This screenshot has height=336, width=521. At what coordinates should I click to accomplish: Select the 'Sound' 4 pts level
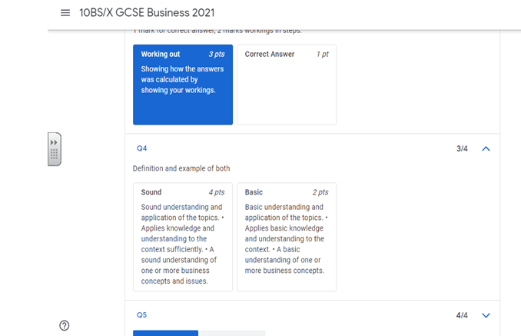click(182, 236)
